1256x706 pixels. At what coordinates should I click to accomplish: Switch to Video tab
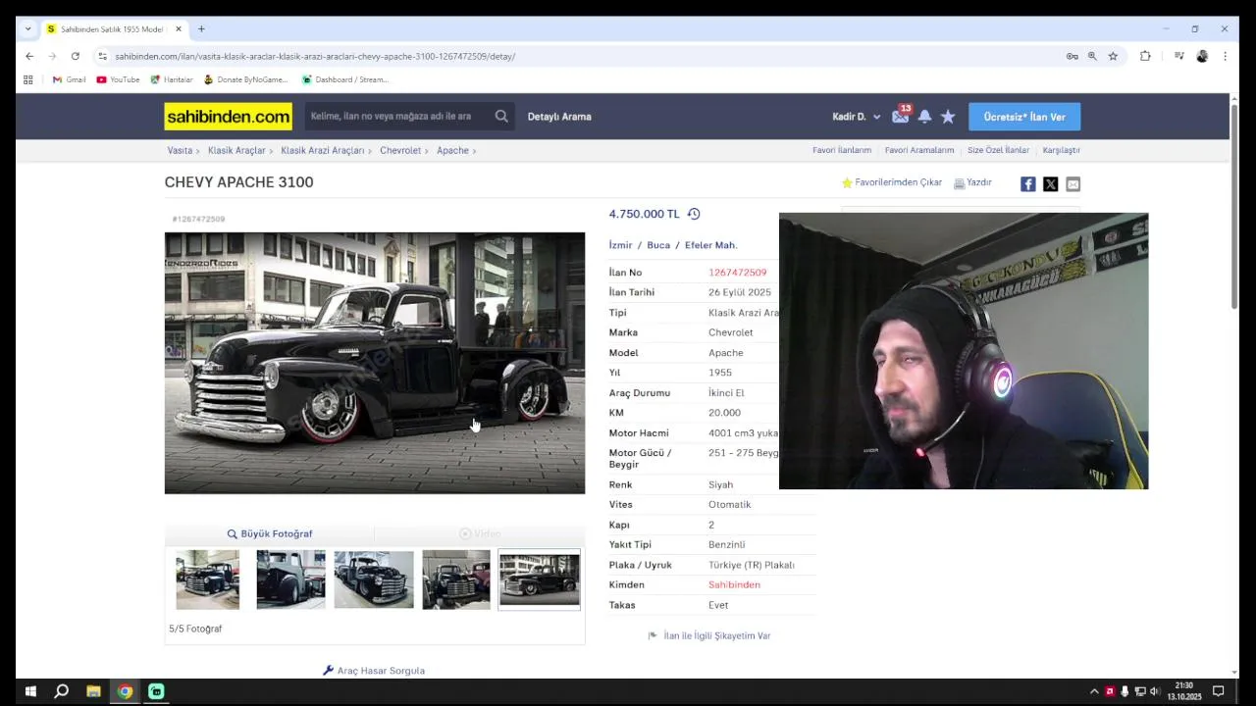480,533
